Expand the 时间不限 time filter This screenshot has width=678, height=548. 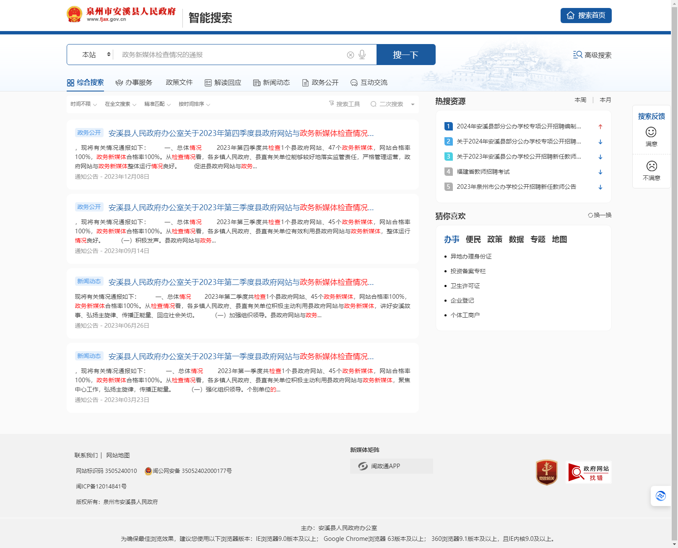point(83,104)
